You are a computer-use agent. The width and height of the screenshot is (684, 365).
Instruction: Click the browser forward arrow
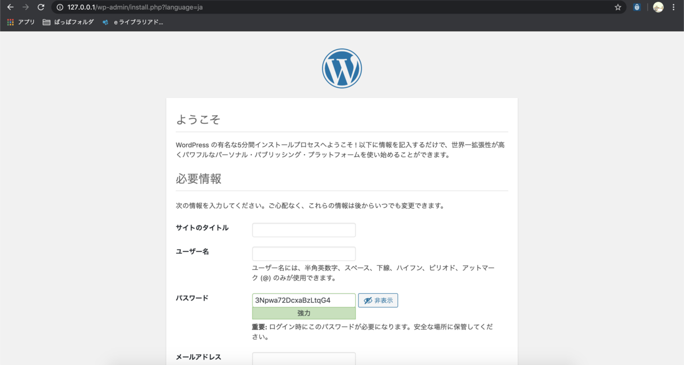pyautogui.click(x=25, y=7)
